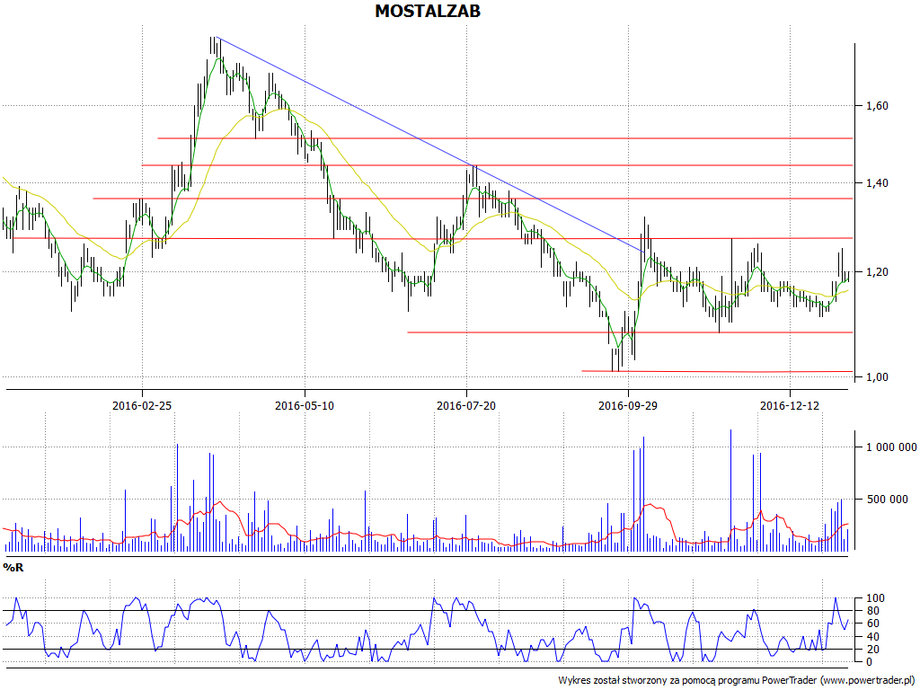The image size is (920, 690).
Task: Click the 100 level on %R axis
Action: coord(875,598)
